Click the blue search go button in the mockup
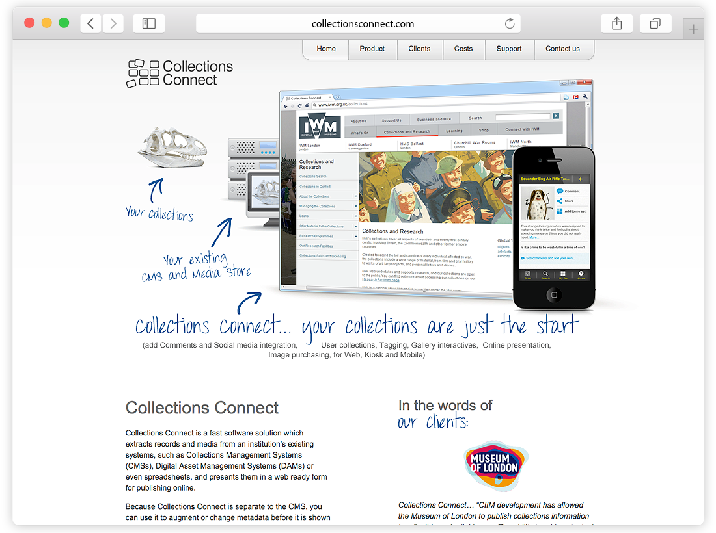Screen dimensions: 716x533 point(556,116)
